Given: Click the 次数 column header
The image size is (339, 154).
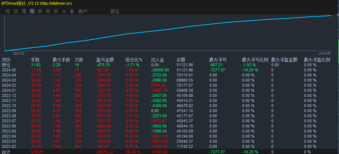Looking at the screenshot, I should coord(79,60).
